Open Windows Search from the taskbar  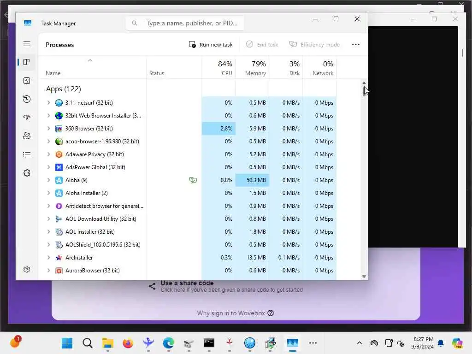coord(87,343)
